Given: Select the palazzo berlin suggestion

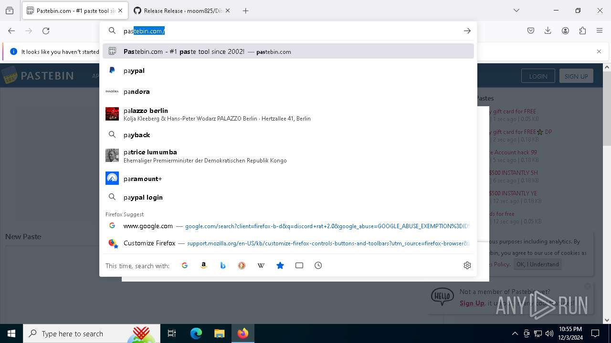Looking at the screenshot, I should click(288, 114).
